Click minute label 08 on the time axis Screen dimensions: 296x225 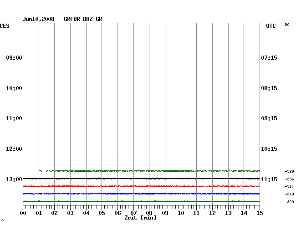[x=149, y=213]
